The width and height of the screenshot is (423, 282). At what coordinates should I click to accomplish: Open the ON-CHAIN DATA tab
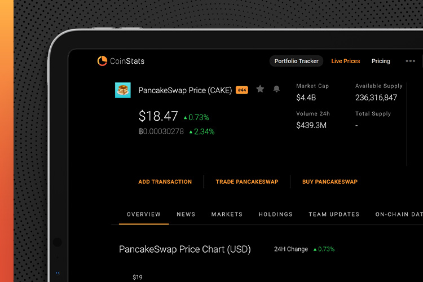pyautogui.click(x=399, y=214)
